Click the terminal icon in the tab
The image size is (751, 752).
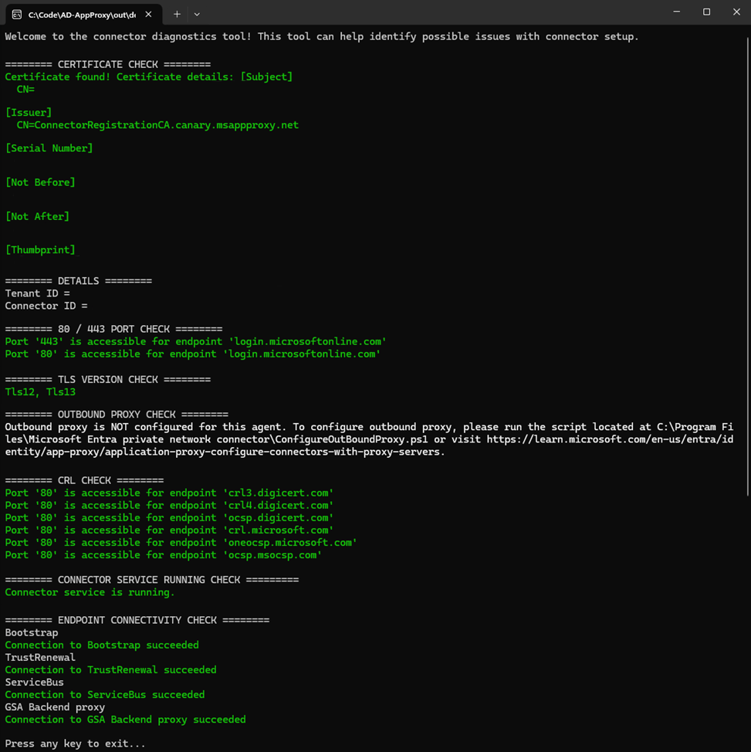(17, 15)
